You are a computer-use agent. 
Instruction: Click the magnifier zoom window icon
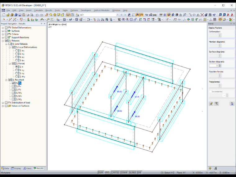click(x=123, y=20)
